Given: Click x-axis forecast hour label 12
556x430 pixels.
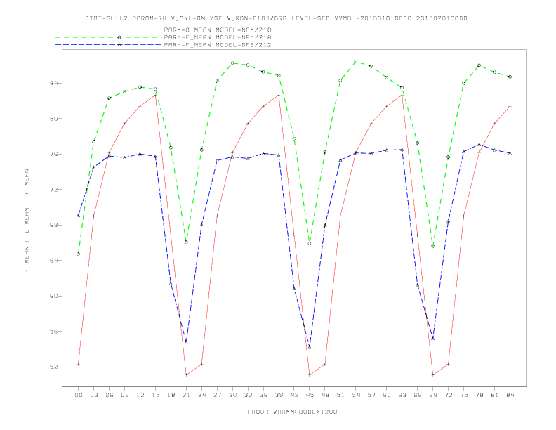Looking at the screenshot, I should click(140, 395).
